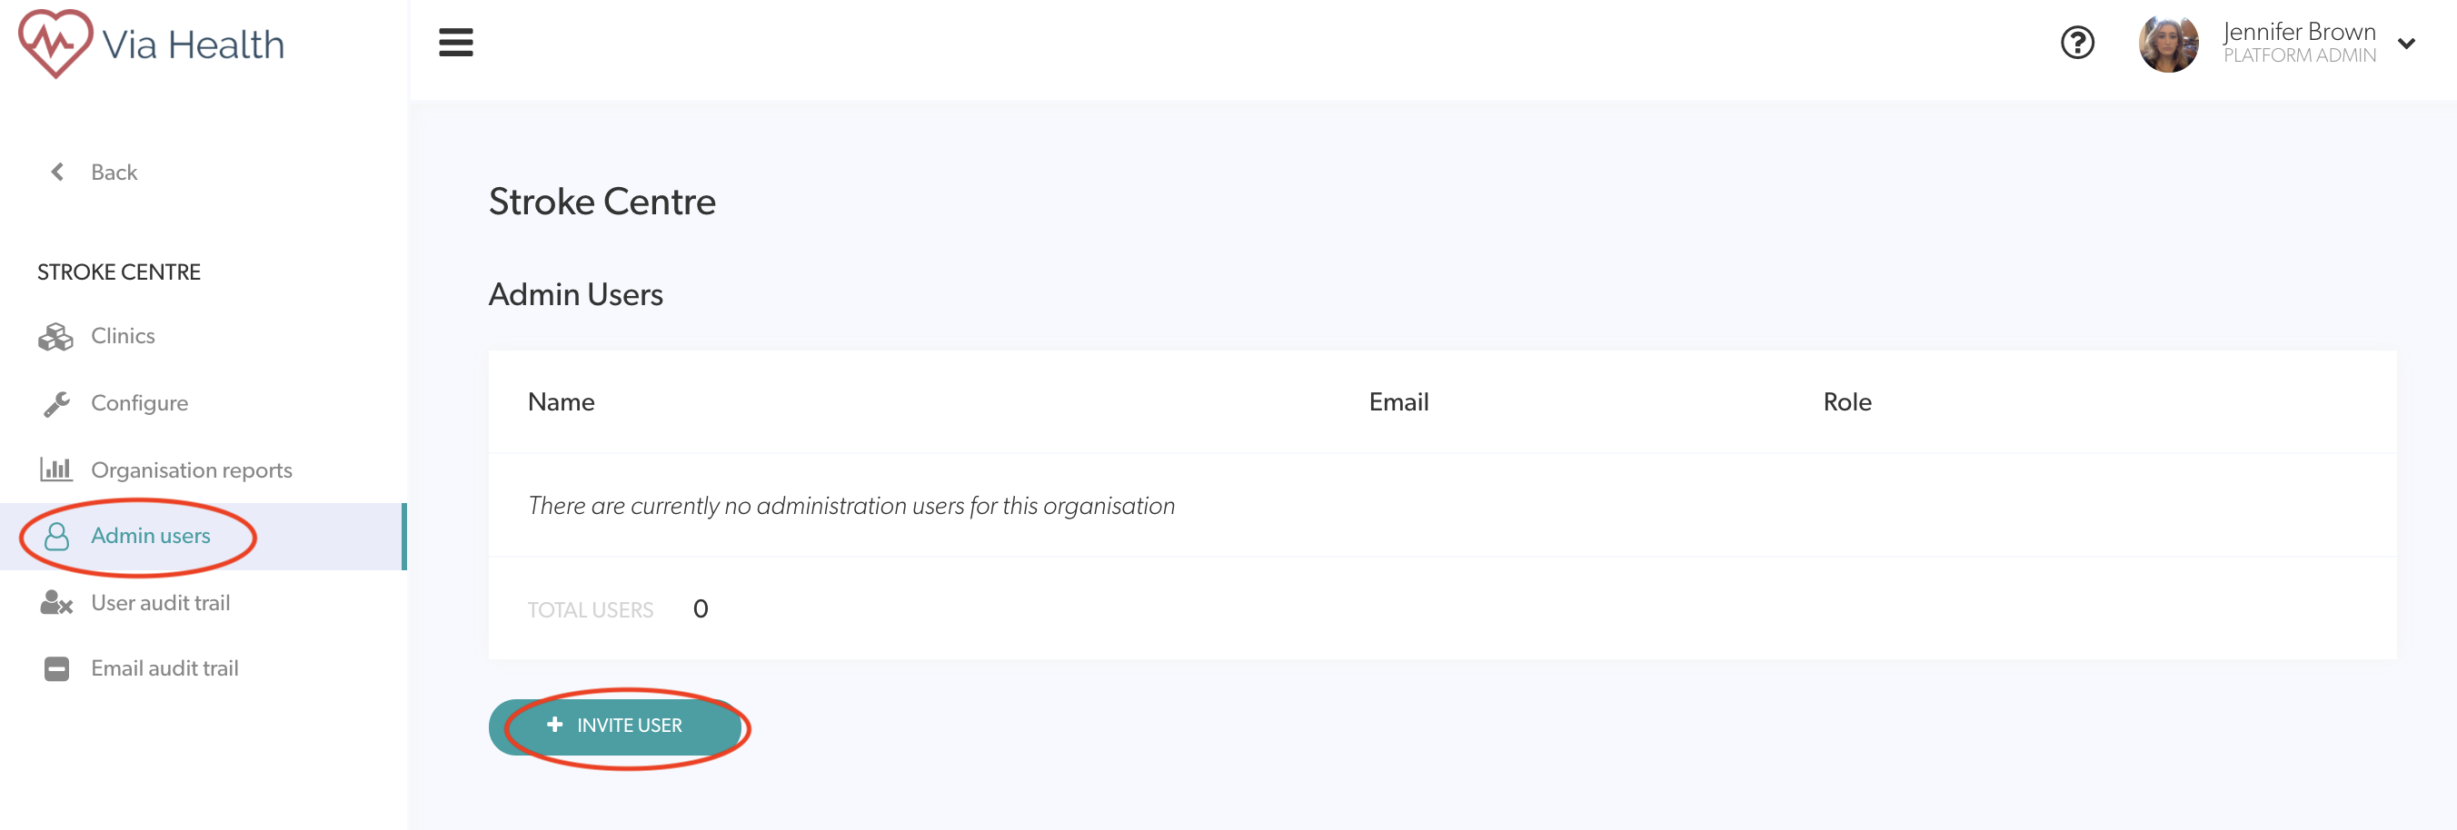Image resolution: width=2457 pixels, height=830 pixels.
Task: Click Jennifer Brown's profile picture
Action: pos(2168,44)
